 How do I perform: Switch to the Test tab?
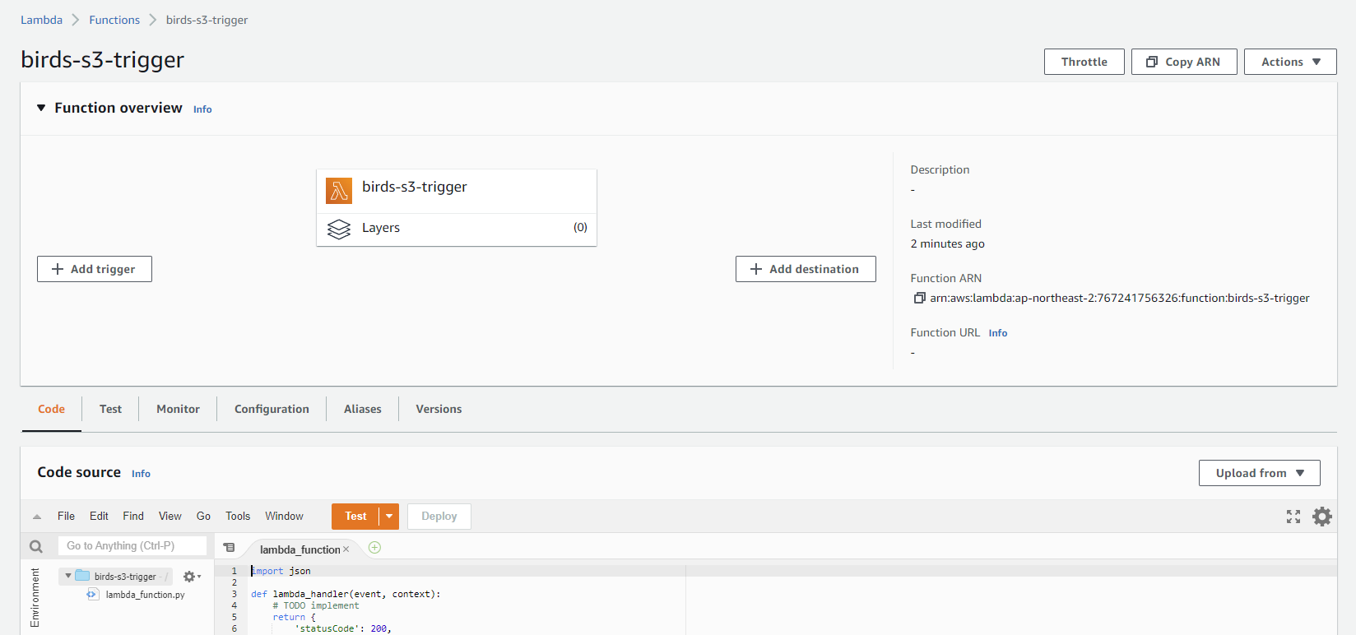(x=110, y=409)
